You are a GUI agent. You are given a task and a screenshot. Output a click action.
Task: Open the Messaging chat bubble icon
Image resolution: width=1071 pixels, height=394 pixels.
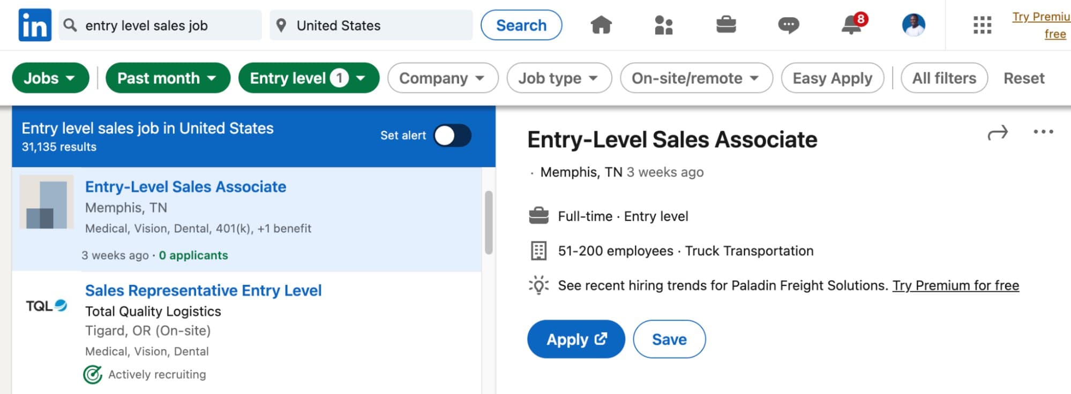pyautogui.click(x=788, y=25)
